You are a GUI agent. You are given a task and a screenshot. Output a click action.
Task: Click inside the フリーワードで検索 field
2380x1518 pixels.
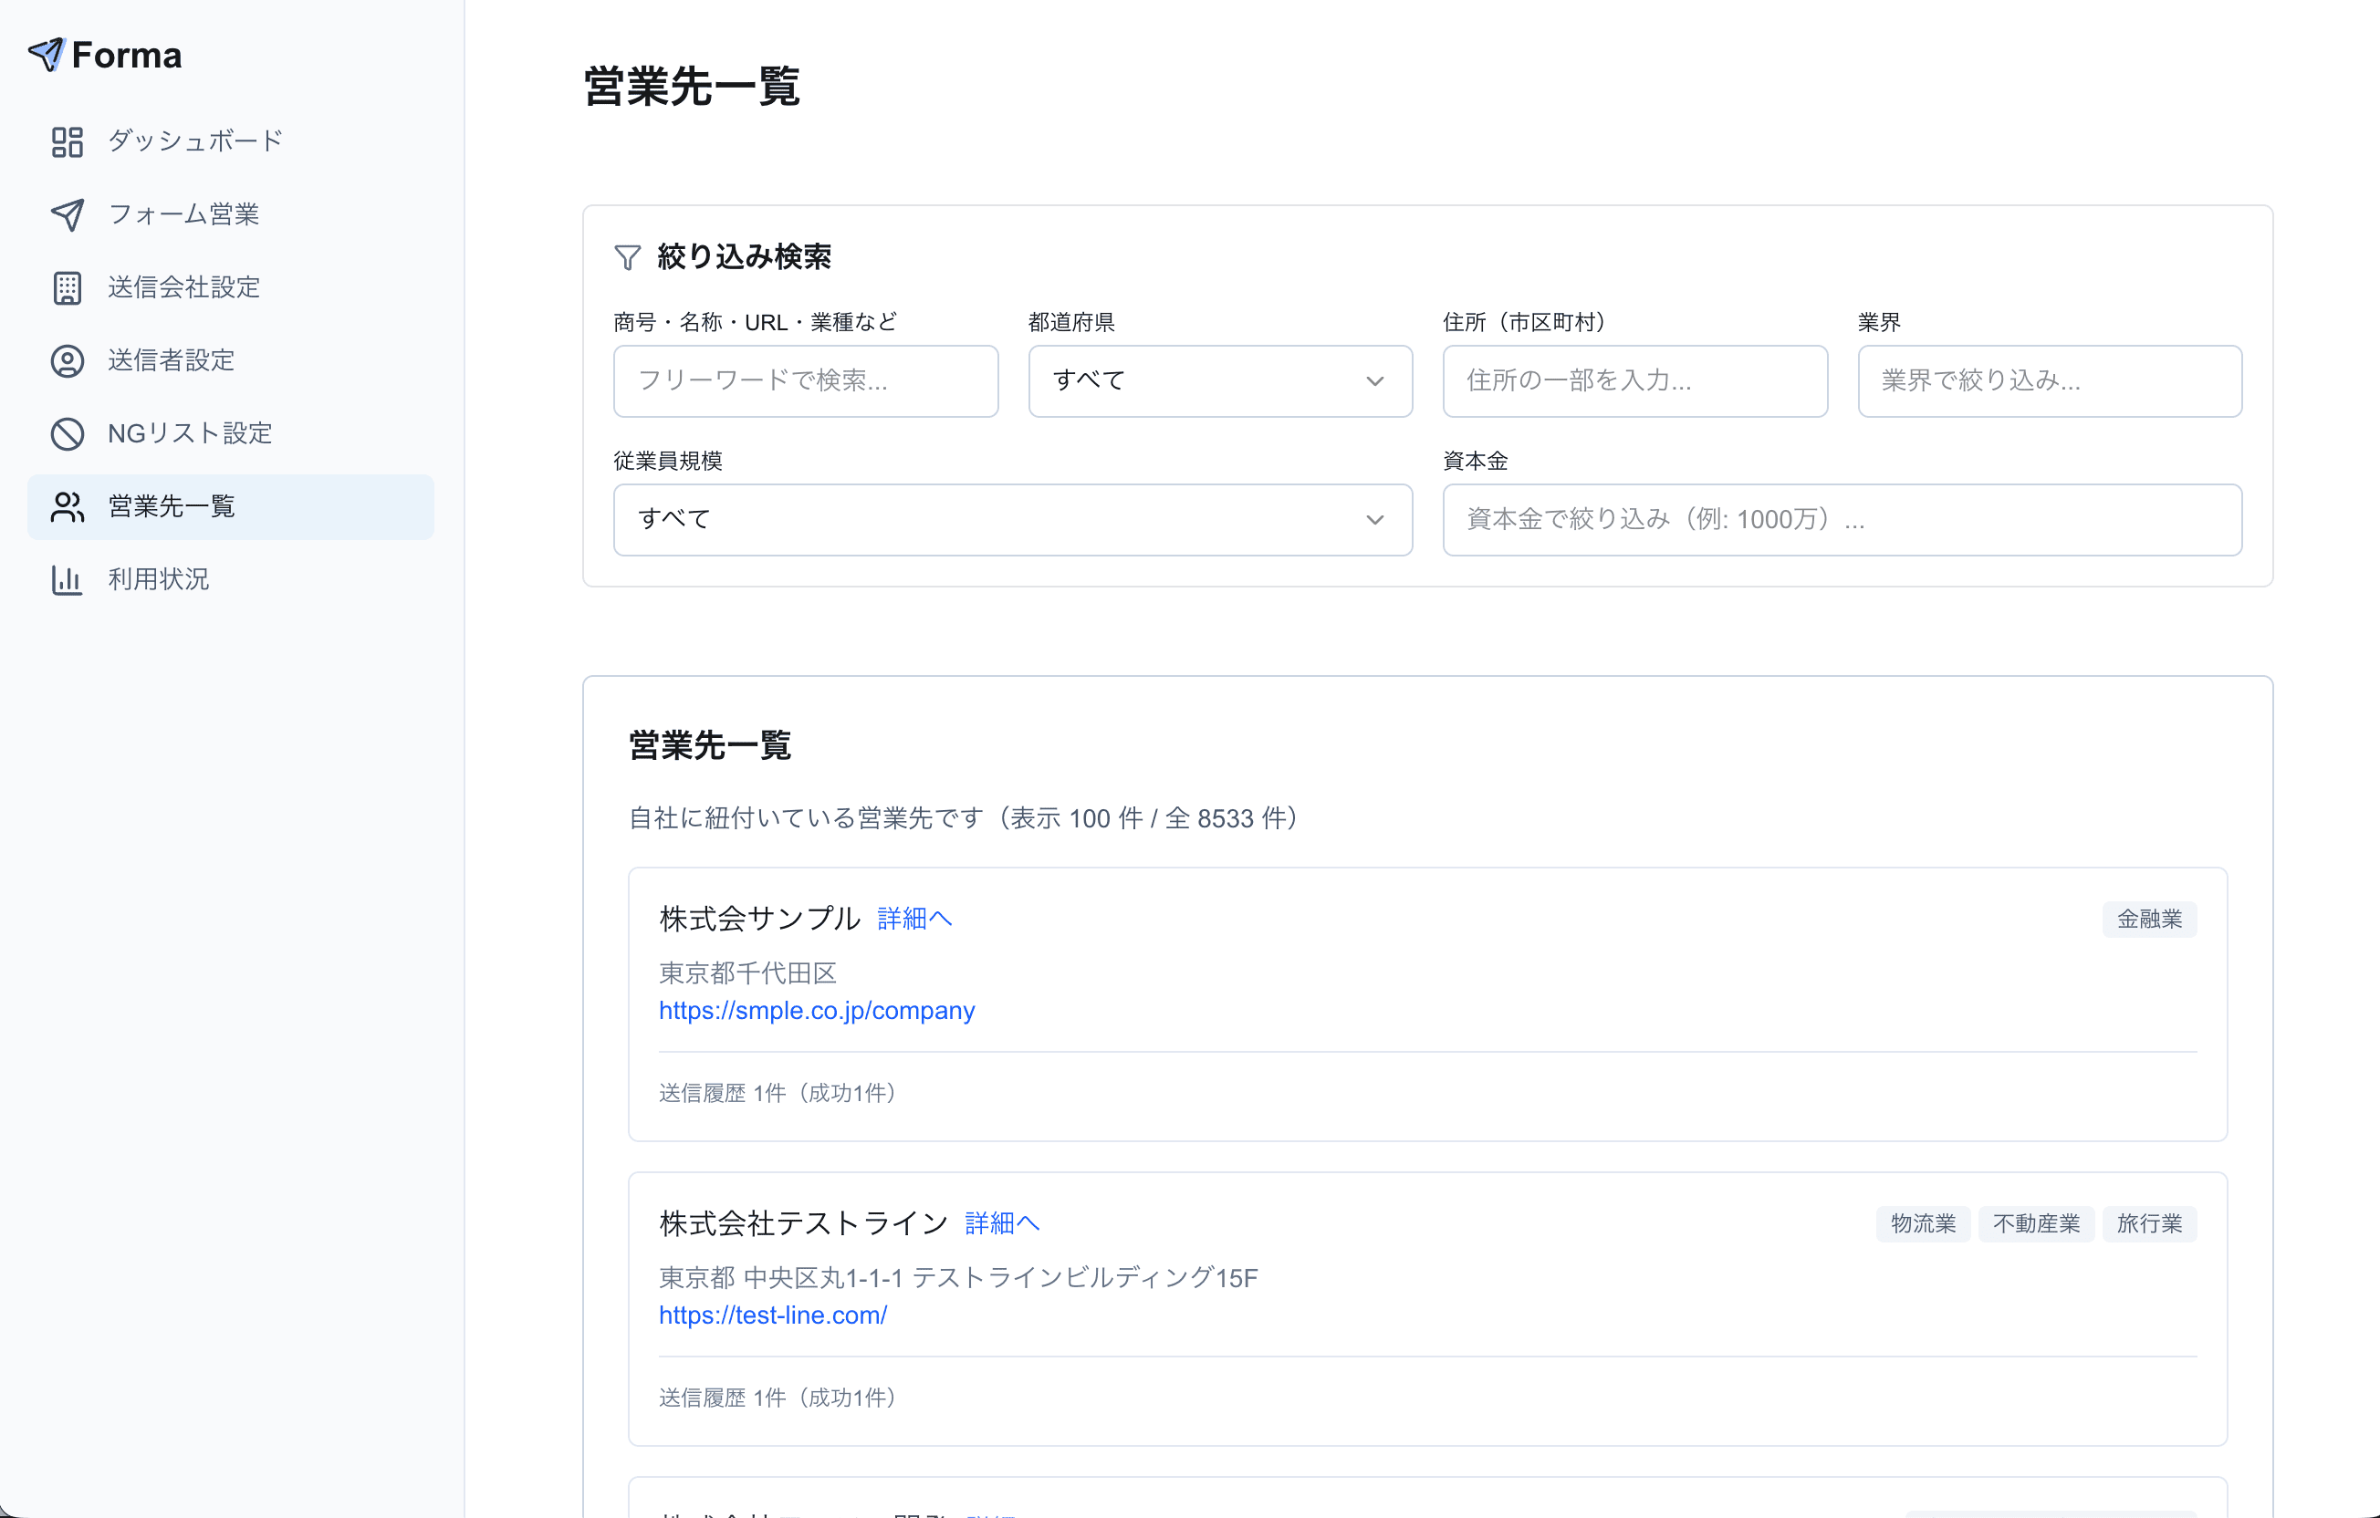[x=805, y=380]
